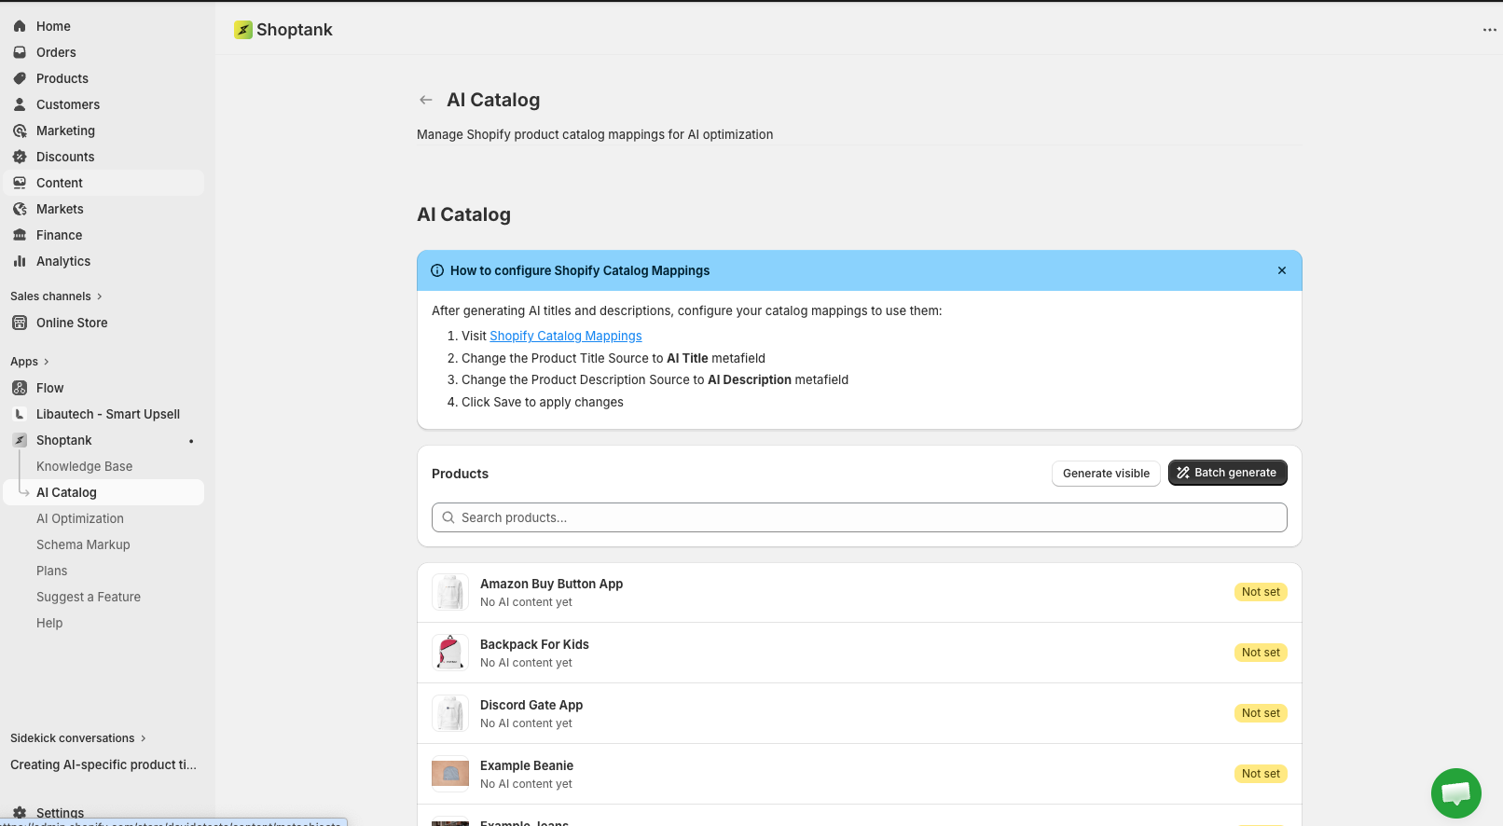Open the green chat support bubble
The image size is (1503, 826).
1455,793
